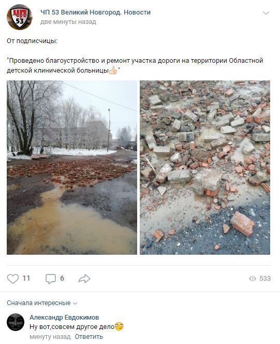The image size is (280, 344).
Task: Open Александр Евдокимов's profile avatar
Action: click(x=16, y=322)
